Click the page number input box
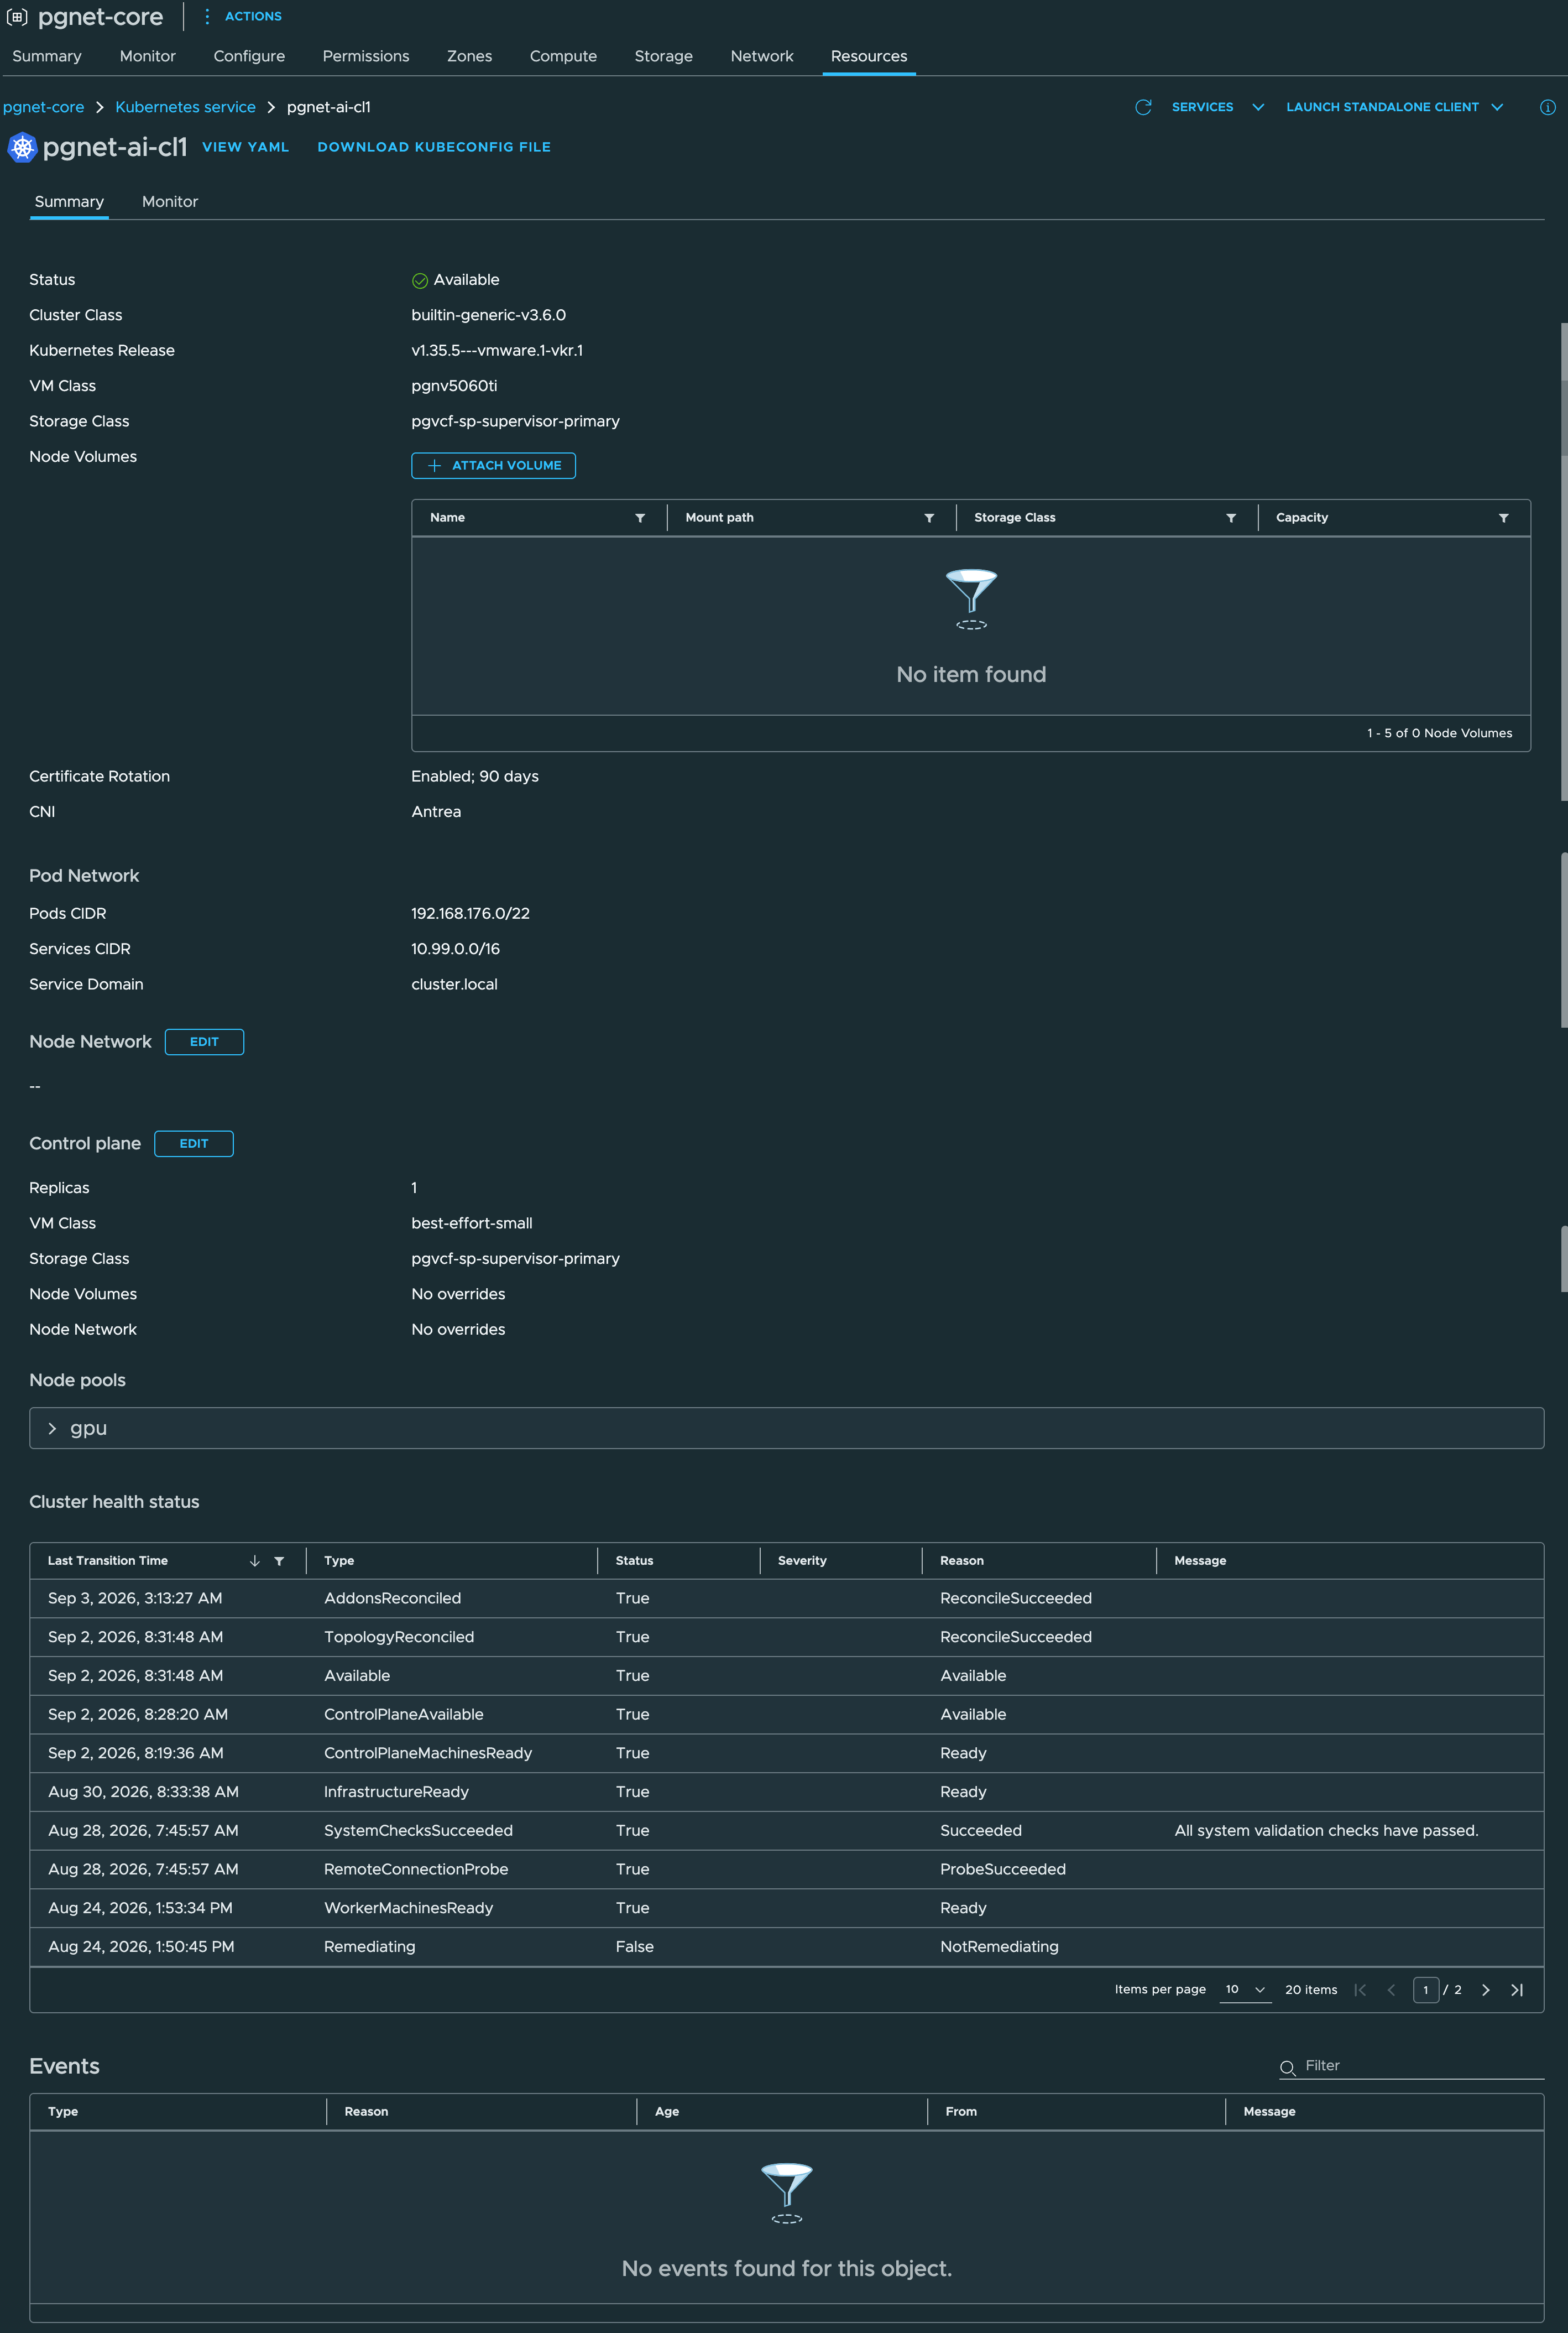This screenshot has width=1568, height=2333. point(1426,1990)
